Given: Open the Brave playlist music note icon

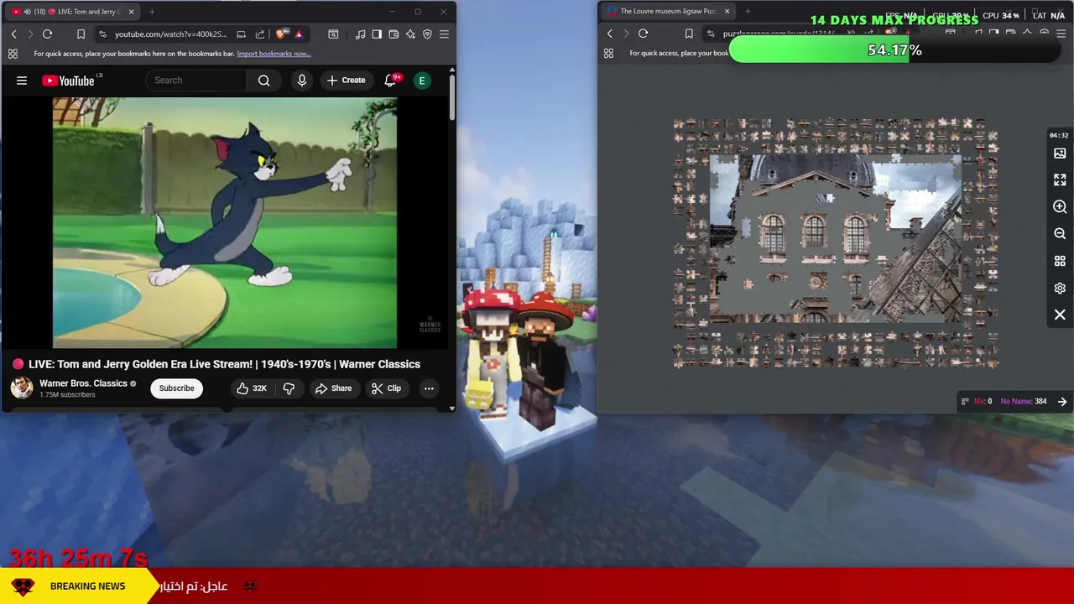Looking at the screenshot, I should (x=360, y=34).
